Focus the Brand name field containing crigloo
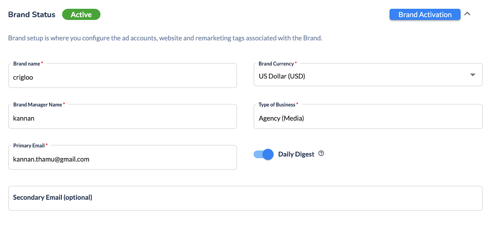Image resolution: width=490 pixels, height=229 pixels. point(123,76)
